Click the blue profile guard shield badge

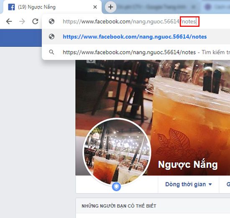pyautogui.click(x=116, y=187)
